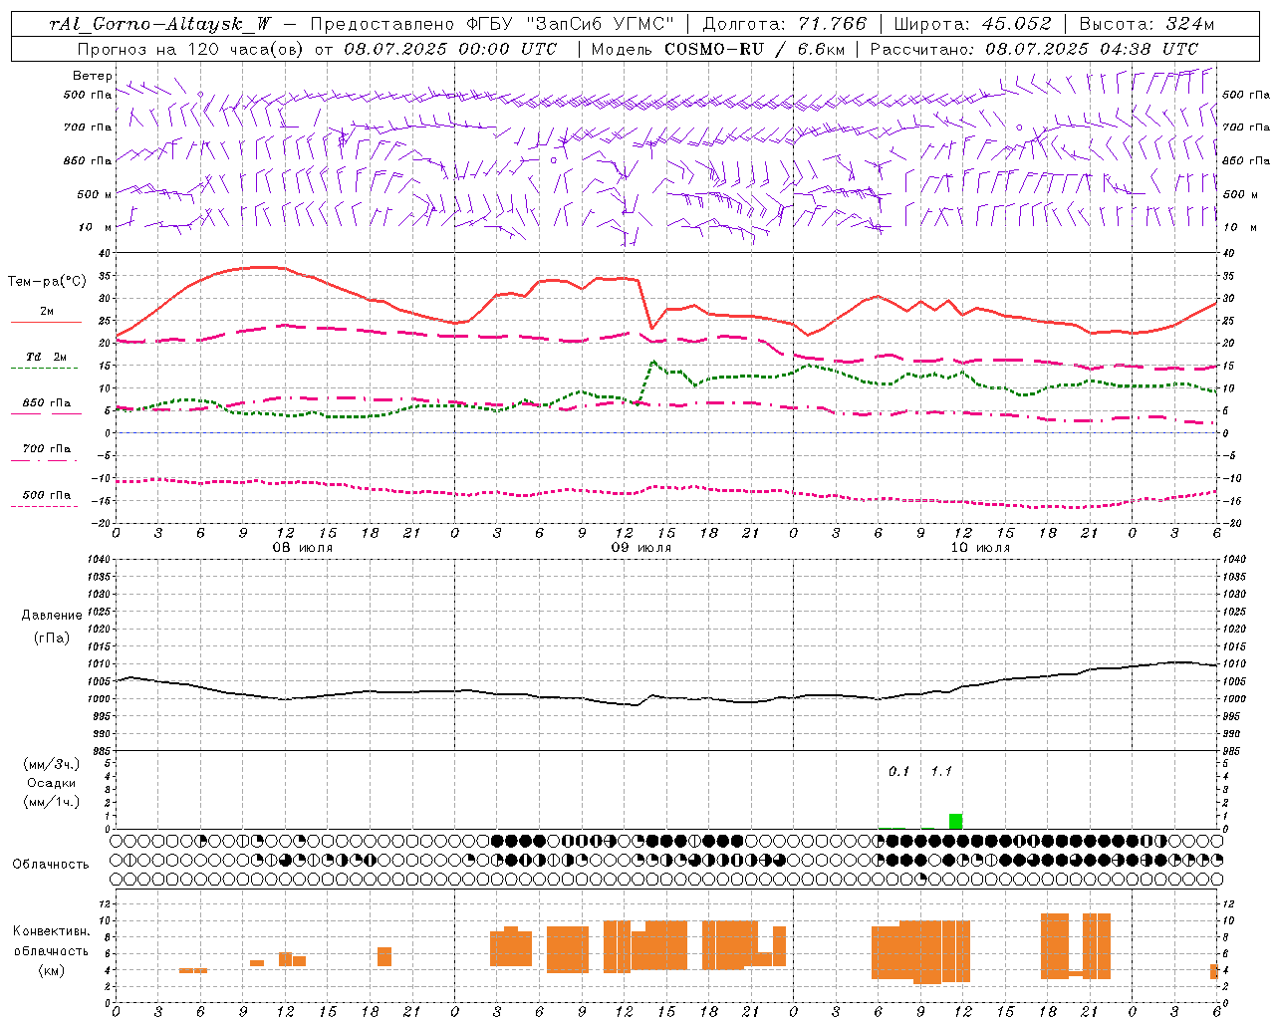Click the 500 м wind label on left axis

pyautogui.click(x=95, y=194)
